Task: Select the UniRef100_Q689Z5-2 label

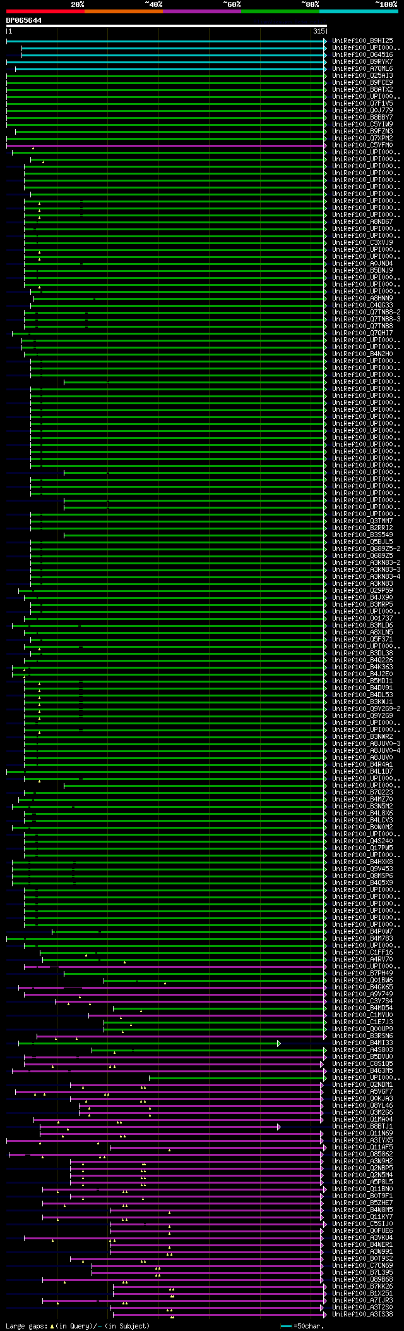Action: click(x=366, y=549)
